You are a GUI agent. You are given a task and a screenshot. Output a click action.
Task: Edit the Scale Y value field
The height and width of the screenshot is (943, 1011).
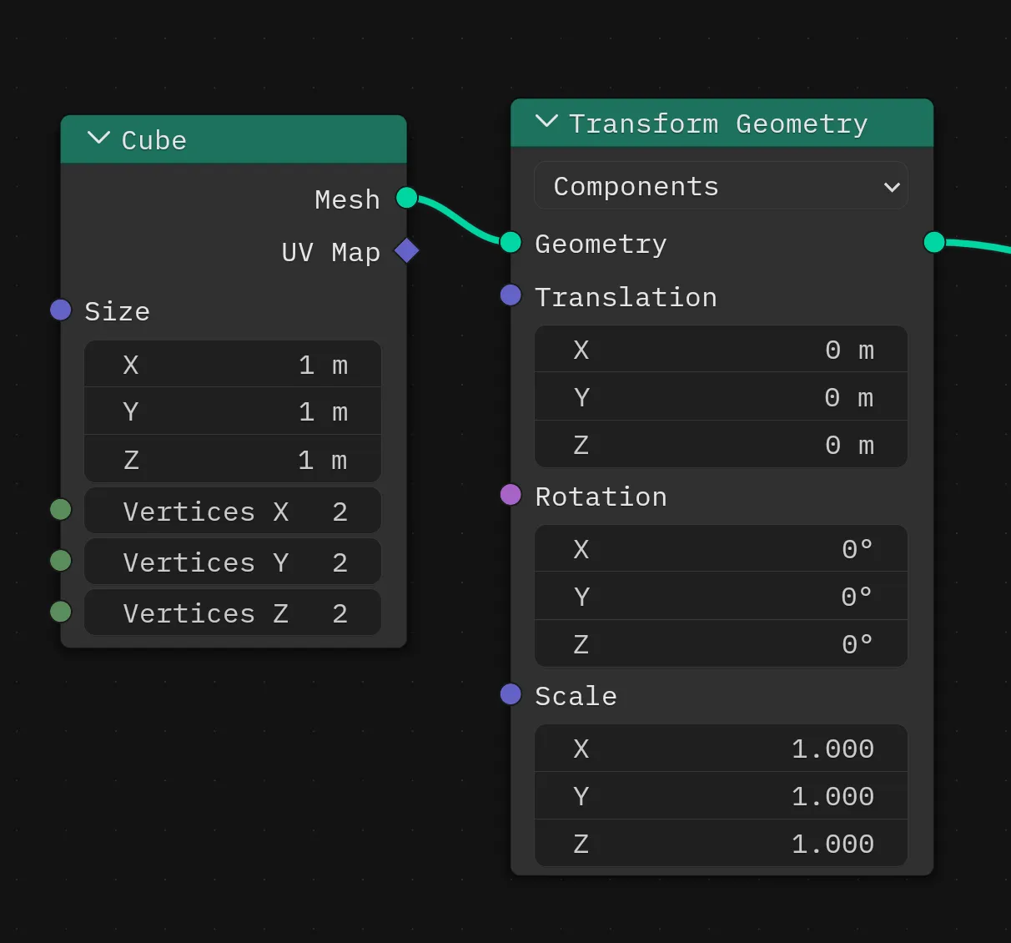pyautogui.click(x=720, y=795)
